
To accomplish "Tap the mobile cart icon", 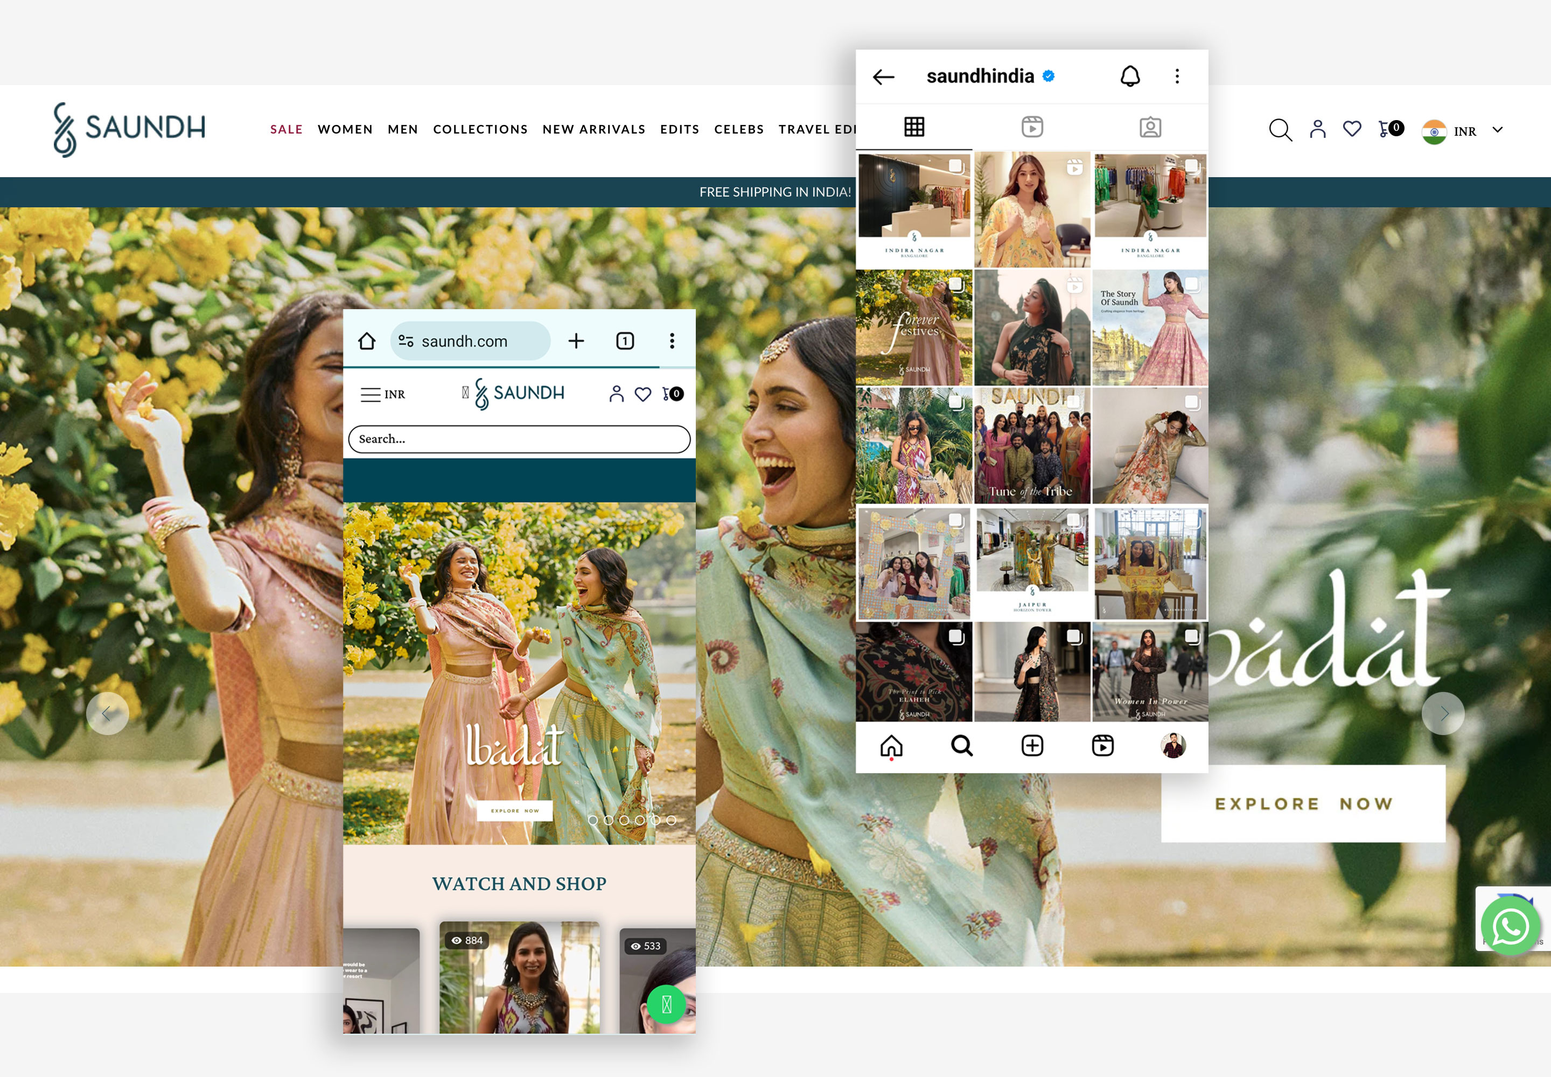I will (x=672, y=394).
